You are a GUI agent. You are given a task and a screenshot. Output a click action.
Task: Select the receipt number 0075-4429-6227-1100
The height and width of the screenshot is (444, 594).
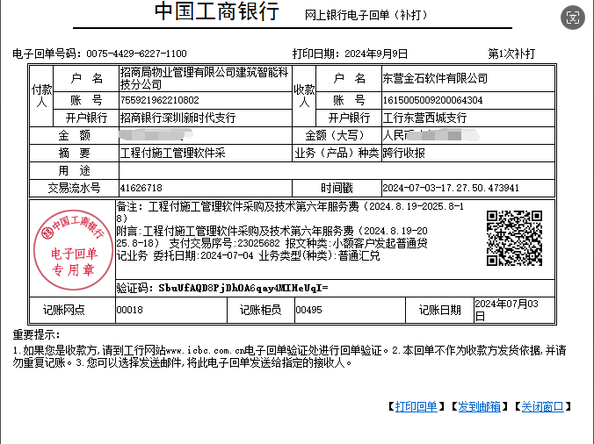coord(136,54)
